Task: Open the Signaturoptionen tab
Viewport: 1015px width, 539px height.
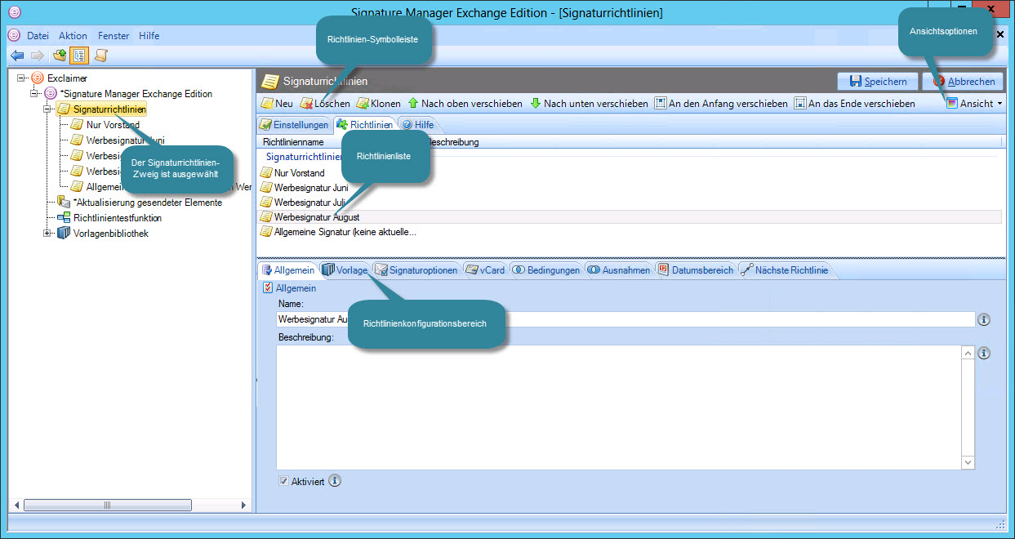Action: [416, 270]
